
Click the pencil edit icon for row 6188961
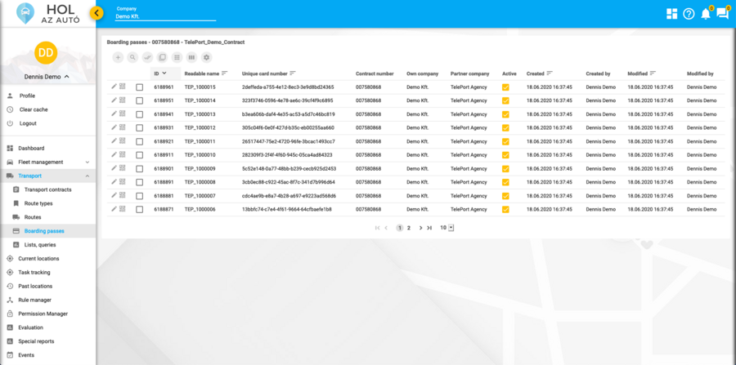[x=114, y=87]
